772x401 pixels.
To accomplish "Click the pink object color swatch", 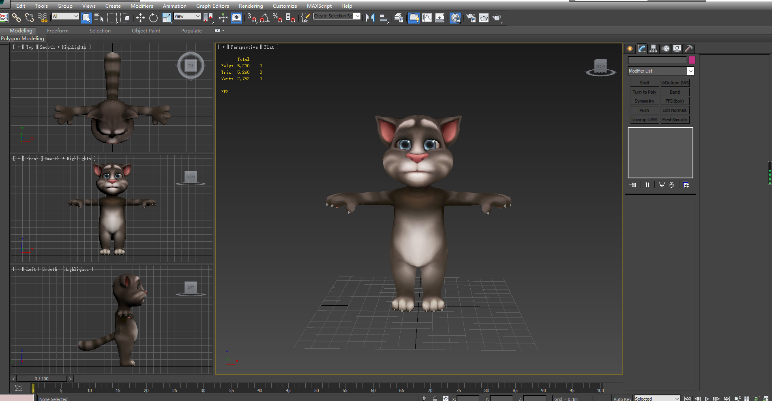I will click(692, 60).
